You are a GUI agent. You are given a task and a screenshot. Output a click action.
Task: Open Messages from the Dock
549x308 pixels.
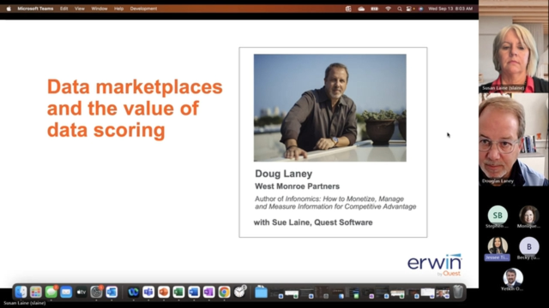[51, 292]
